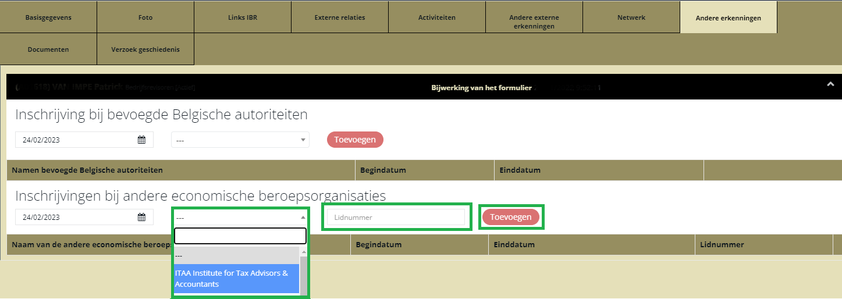
Task: Open the Externe relaties tab
Action: 340,17
